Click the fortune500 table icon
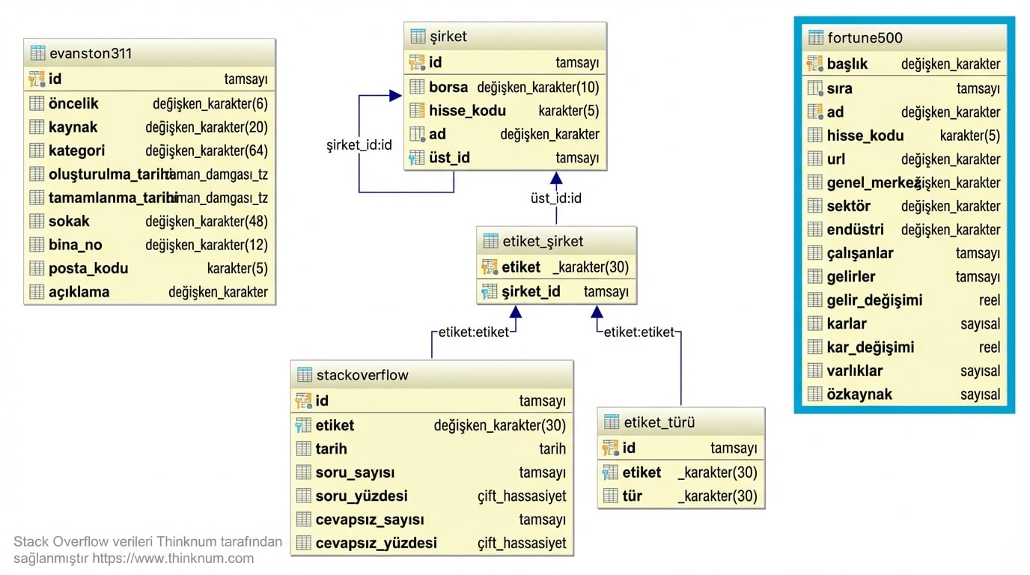 coord(816,37)
